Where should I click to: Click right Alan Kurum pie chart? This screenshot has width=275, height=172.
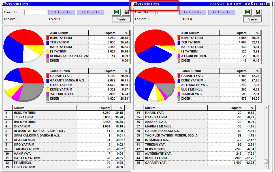(x=155, y=46)
